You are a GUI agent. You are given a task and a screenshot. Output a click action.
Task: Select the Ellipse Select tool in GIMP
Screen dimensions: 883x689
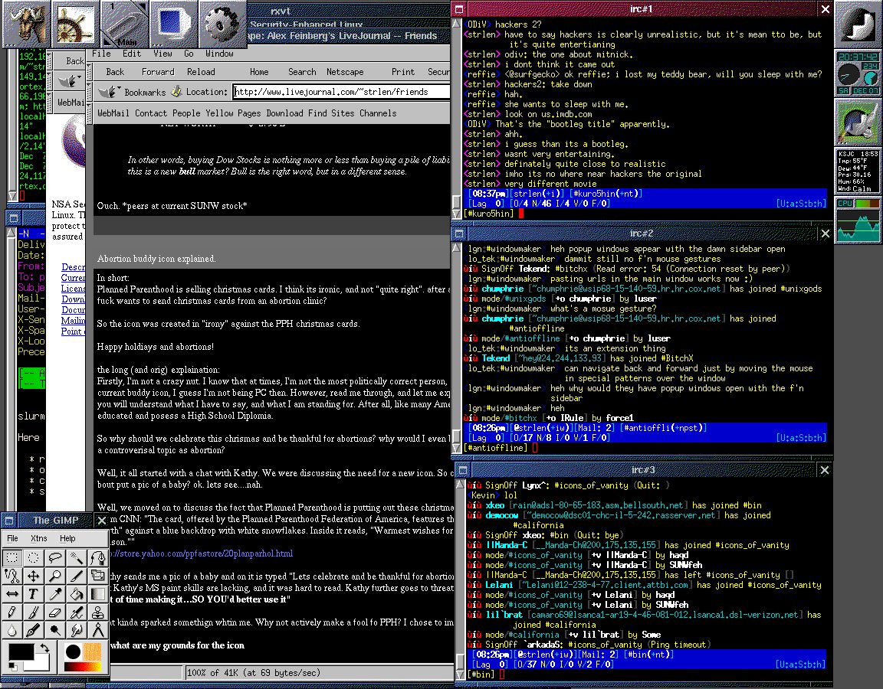[33, 557]
